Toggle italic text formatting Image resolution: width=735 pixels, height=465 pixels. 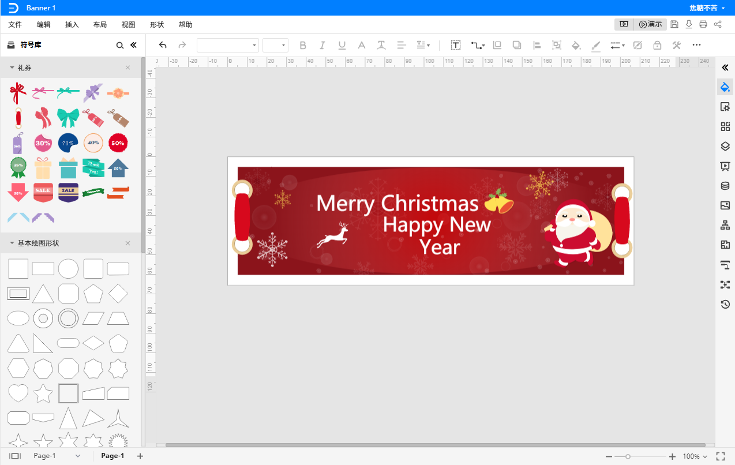pos(322,45)
